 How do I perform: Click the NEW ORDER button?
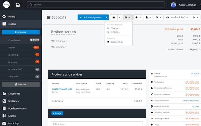point(21,32)
